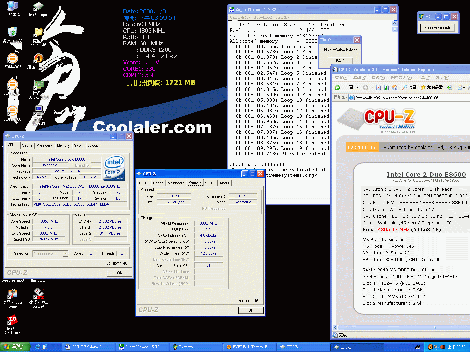Click the Back arrow in Internet Explorer
470x352 pixels.
point(337,87)
